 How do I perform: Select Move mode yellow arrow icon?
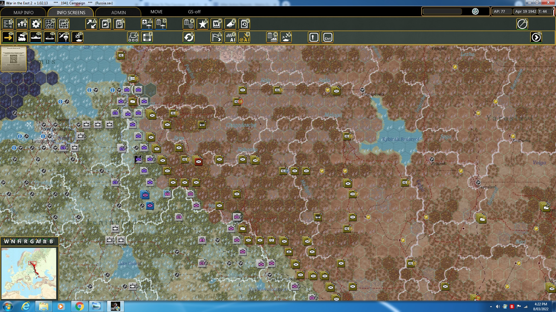8,38
